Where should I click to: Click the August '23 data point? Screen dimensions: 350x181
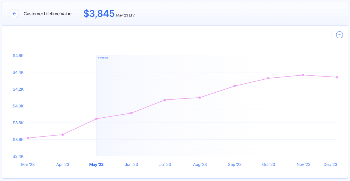point(200,97)
